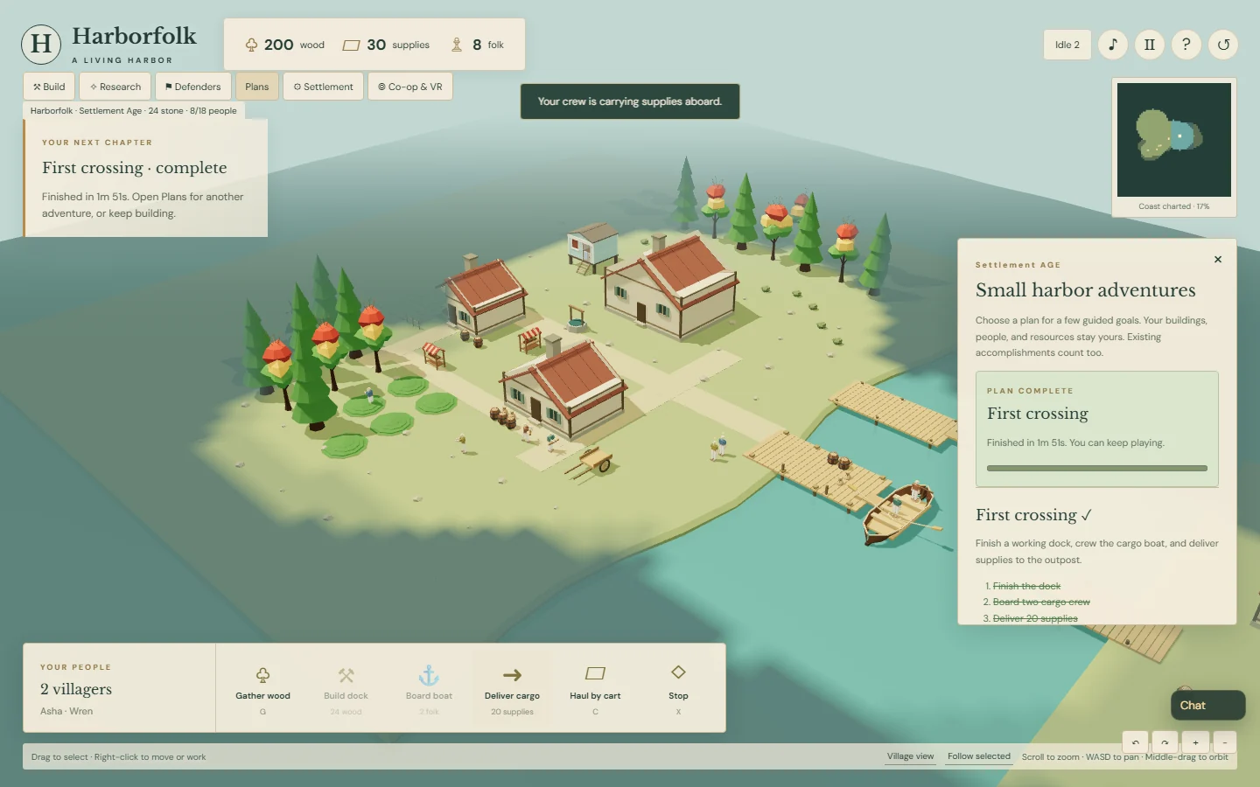Zoom out with the minus button
1260x787 pixels.
[x=1225, y=742]
